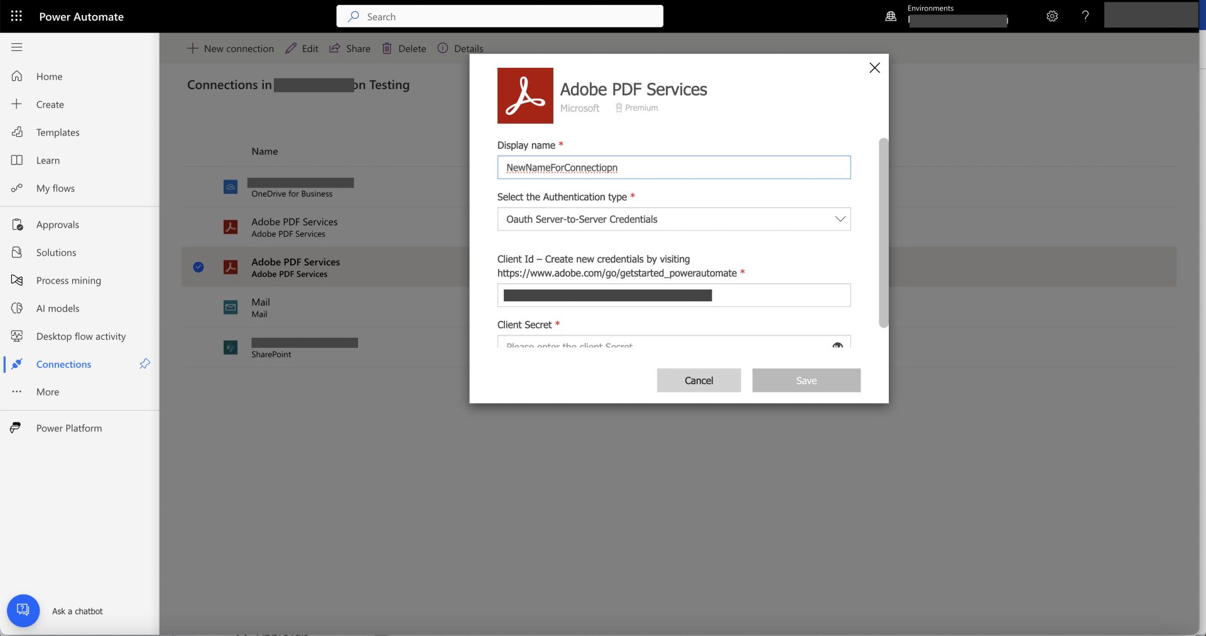
Task: Open the Environments globe icon
Action: tap(891, 16)
